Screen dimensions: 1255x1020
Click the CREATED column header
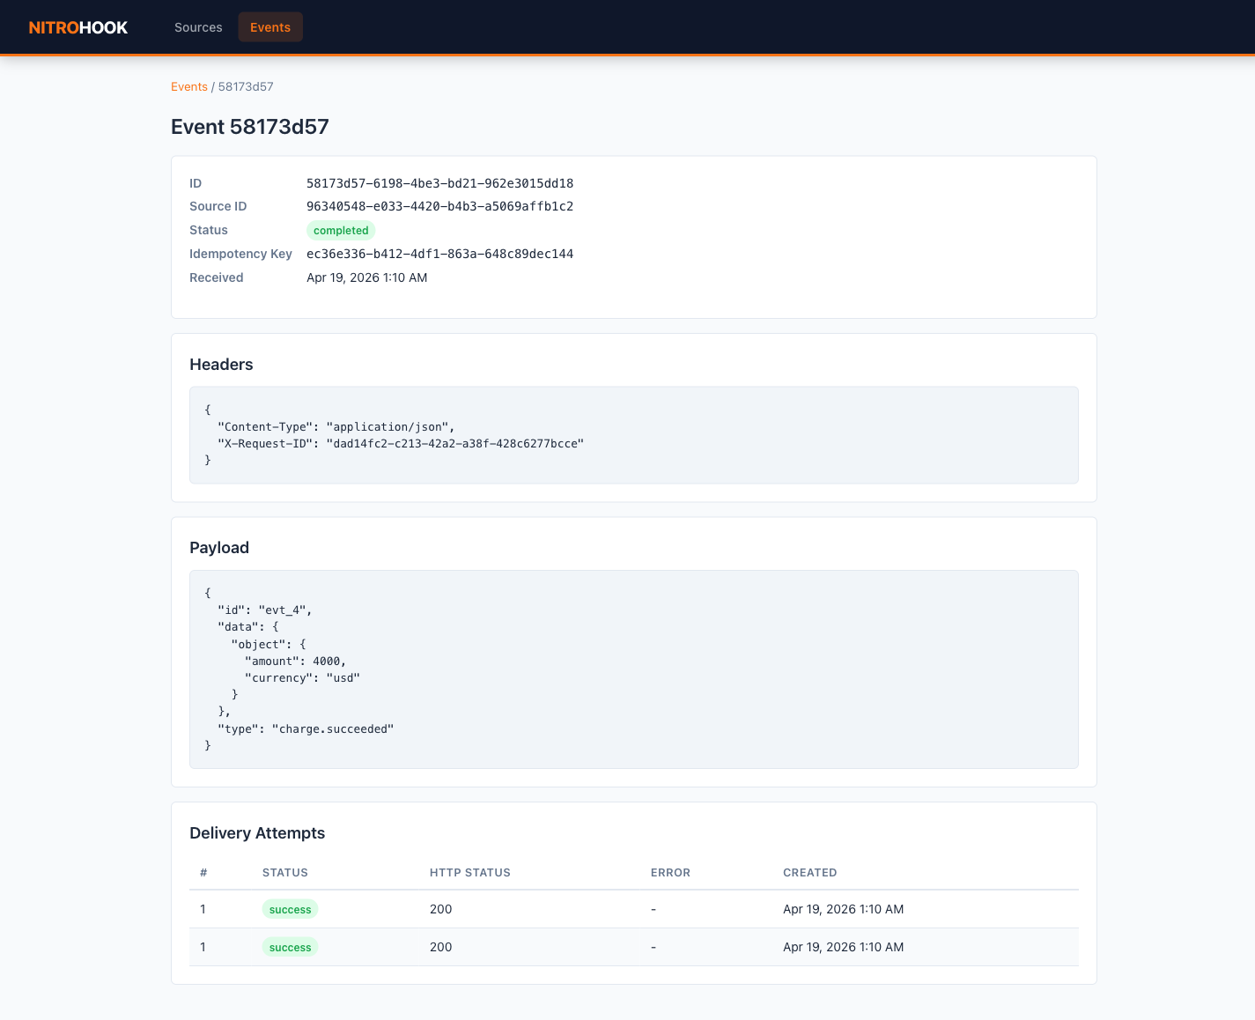tap(809, 873)
